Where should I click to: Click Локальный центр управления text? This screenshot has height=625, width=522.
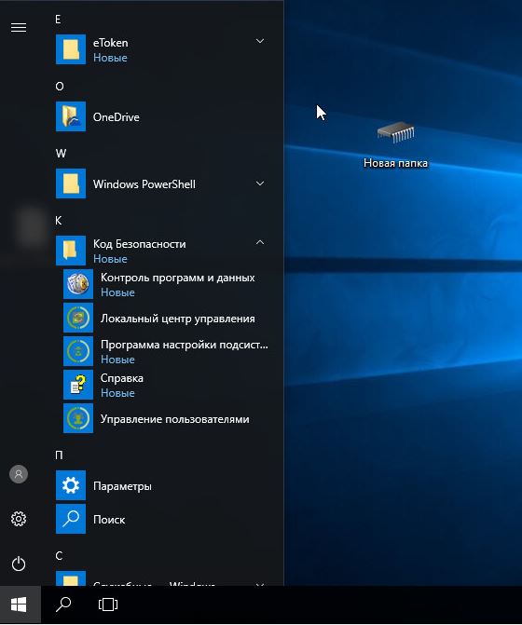pyautogui.click(x=177, y=319)
